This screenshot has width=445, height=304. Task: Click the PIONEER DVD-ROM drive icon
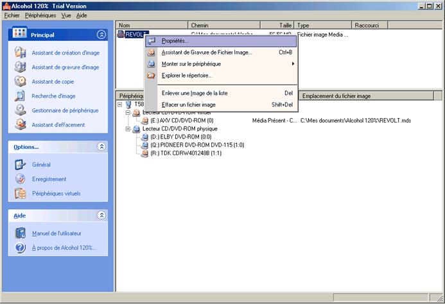144,145
